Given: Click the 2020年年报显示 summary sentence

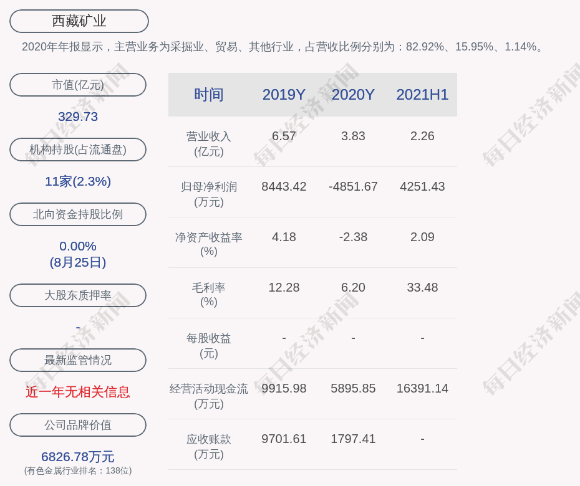Looking at the screenshot, I should coord(283,47).
